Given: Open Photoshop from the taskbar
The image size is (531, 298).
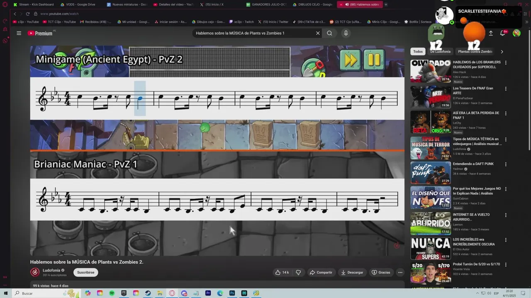Looking at the screenshot, I should point(232,293).
